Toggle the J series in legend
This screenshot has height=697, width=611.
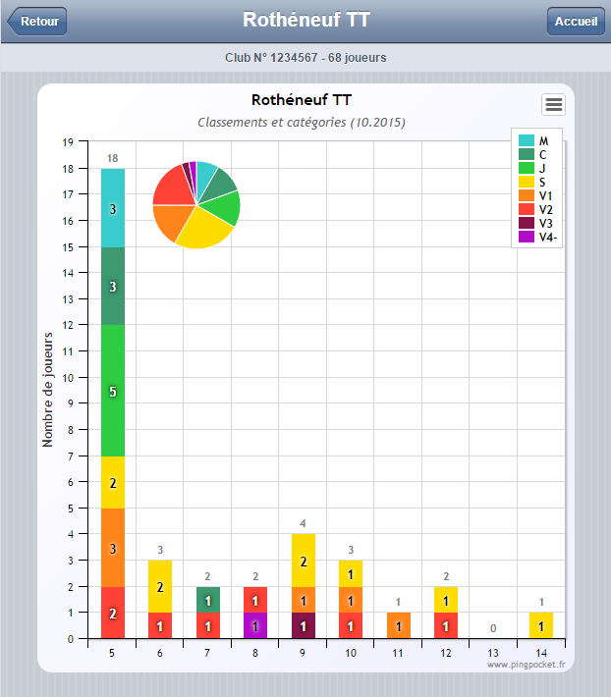pyautogui.click(x=532, y=168)
